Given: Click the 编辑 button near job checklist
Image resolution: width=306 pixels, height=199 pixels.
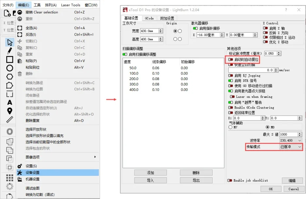Looking at the screenshot, I should tap(292, 180).
